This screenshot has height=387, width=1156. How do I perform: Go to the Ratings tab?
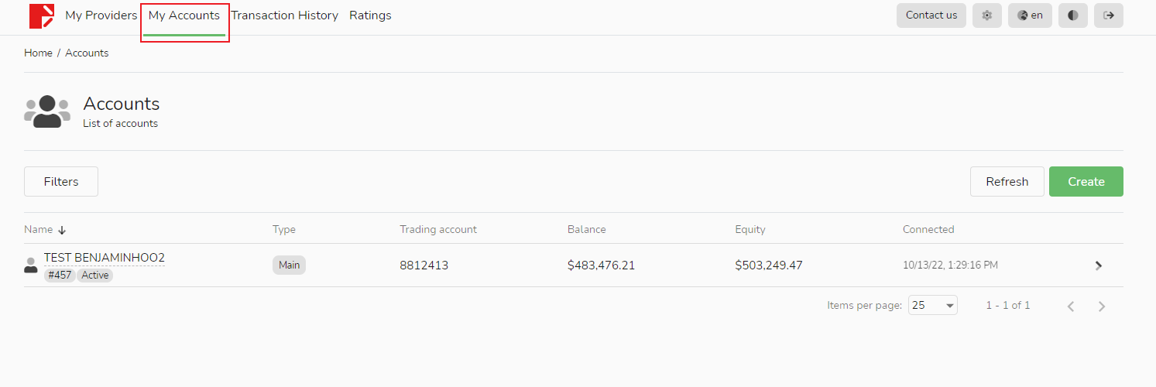click(x=370, y=15)
